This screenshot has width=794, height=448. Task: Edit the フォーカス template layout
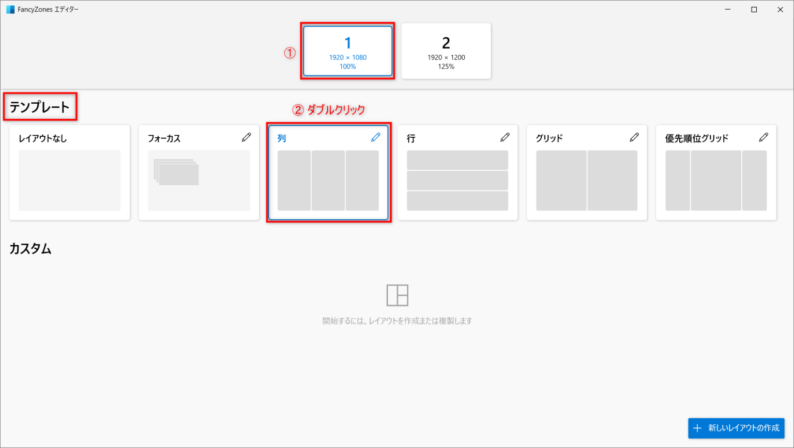click(x=247, y=137)
